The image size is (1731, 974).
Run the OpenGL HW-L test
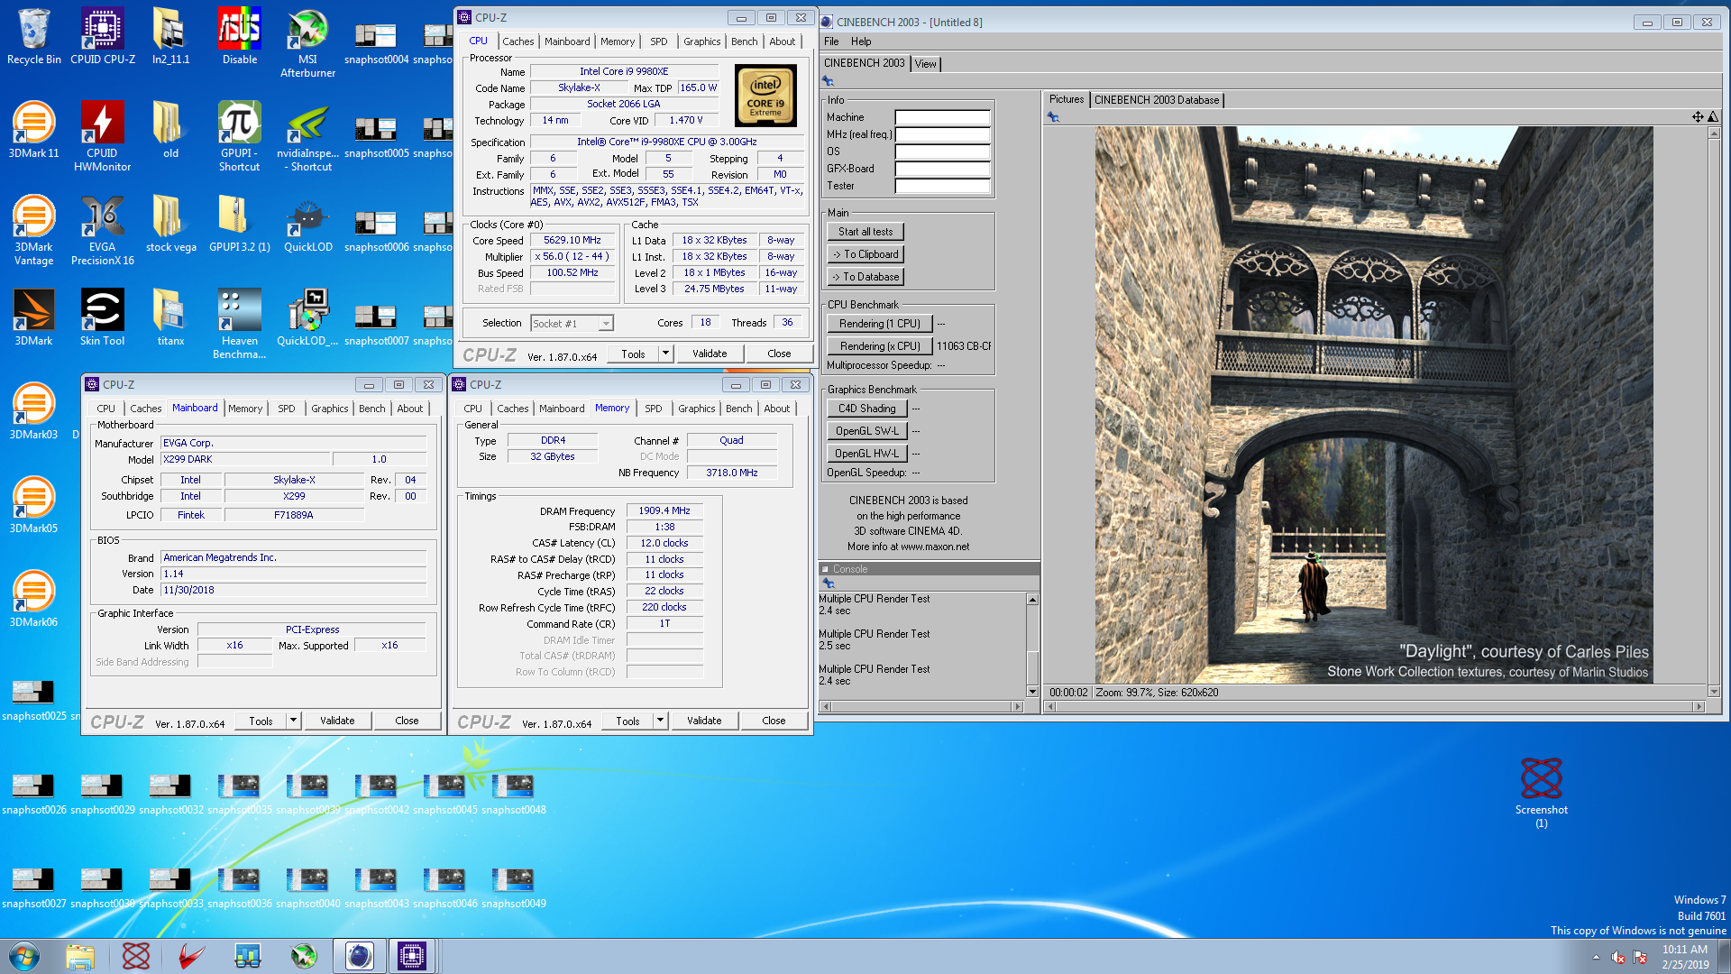[866, 454]
